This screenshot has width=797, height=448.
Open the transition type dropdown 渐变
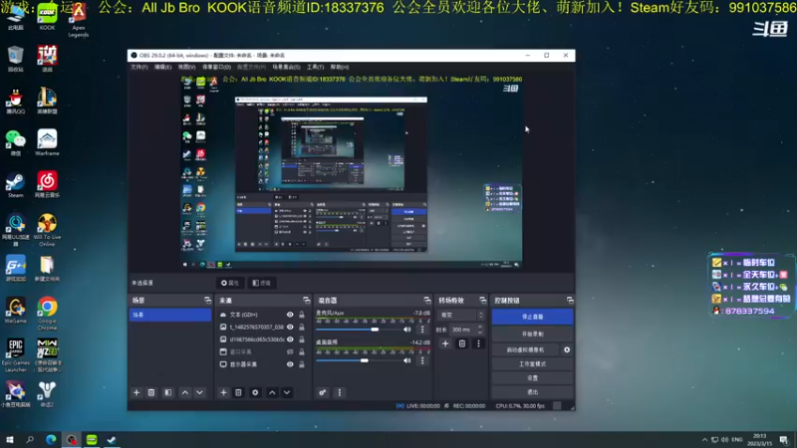460,316
